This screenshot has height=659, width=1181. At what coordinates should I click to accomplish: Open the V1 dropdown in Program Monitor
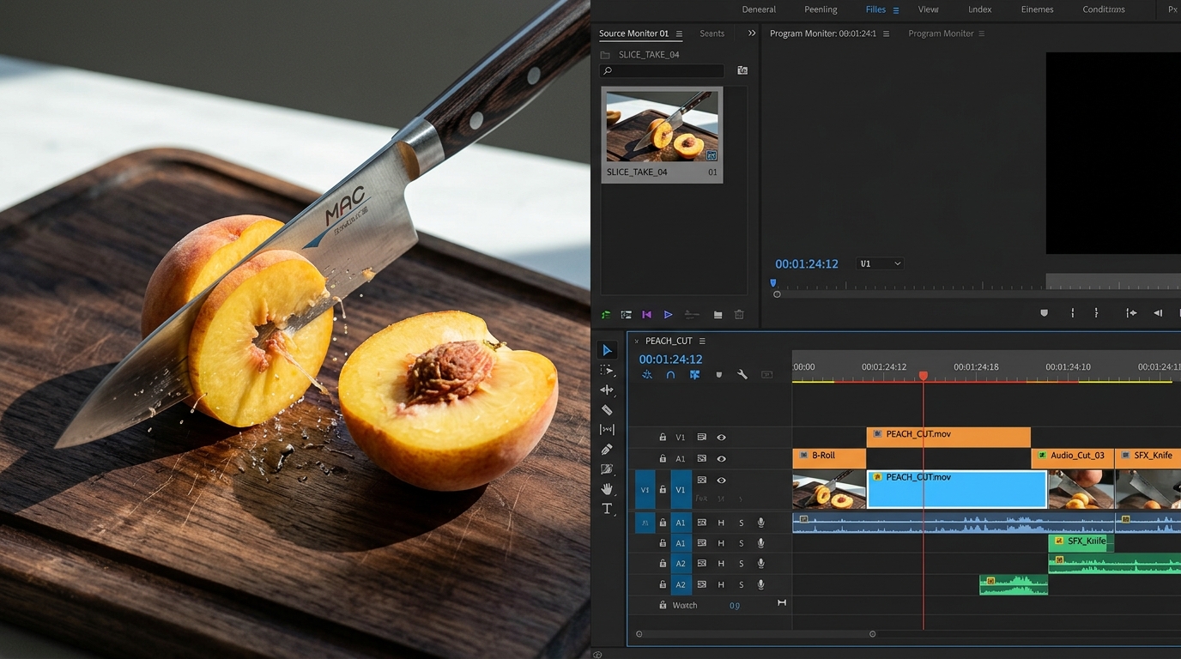[x=881, y=263]
